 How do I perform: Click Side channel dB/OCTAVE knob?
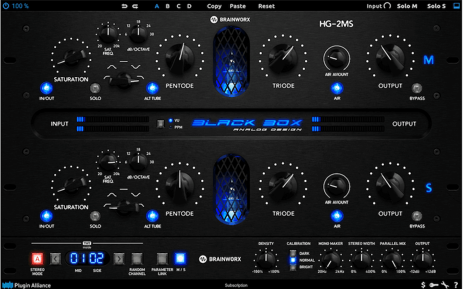click(139, 161)
